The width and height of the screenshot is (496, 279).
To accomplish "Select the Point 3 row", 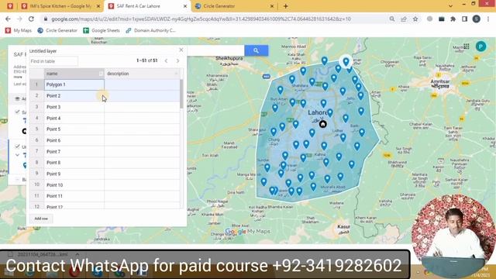I will pos(105,107).
